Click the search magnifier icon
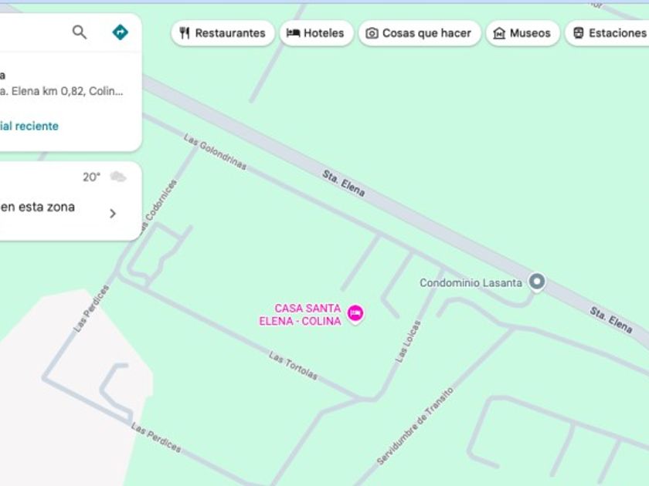 point(80,32)
